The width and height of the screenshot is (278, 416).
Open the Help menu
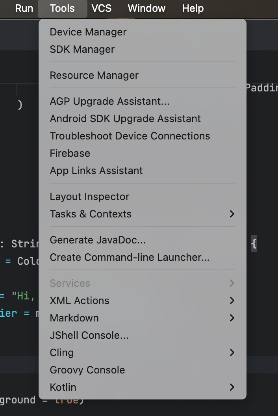pos(193,8)
